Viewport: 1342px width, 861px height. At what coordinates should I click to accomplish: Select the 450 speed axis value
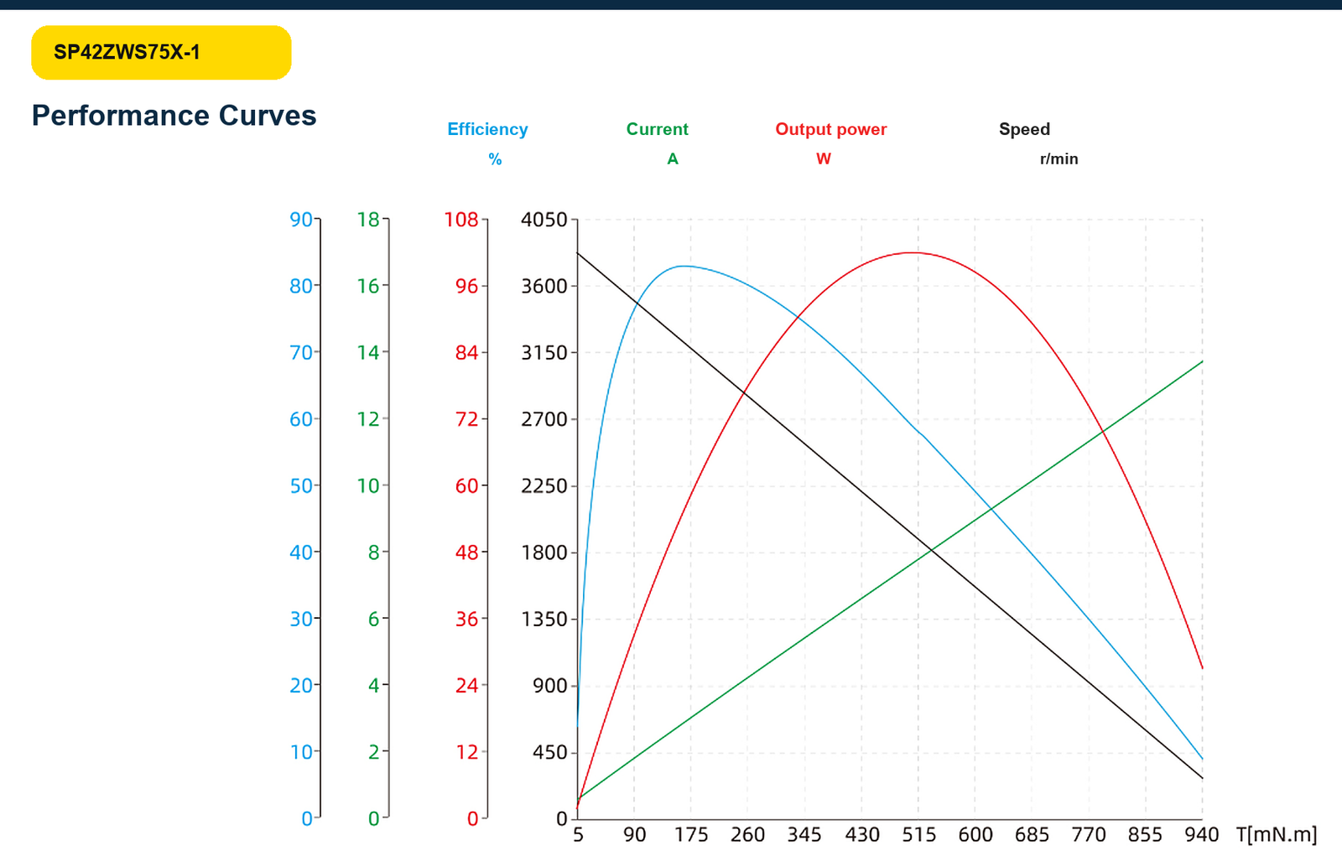(x=550, y=753)
